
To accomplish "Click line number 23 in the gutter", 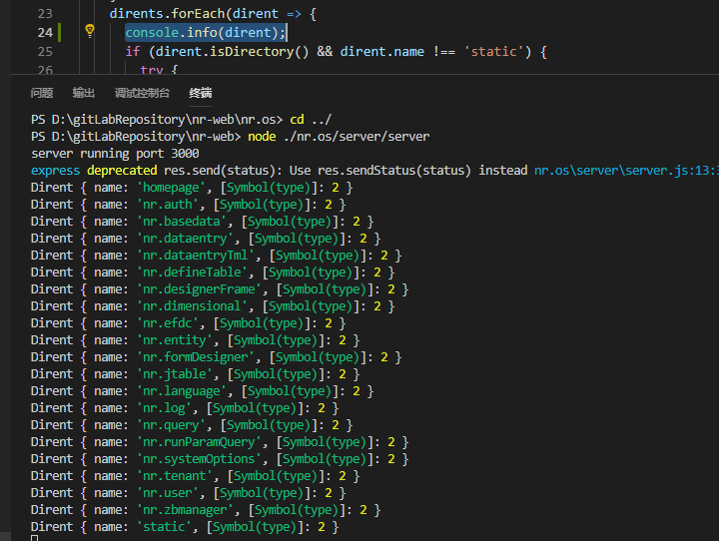I will pos(45,14).
